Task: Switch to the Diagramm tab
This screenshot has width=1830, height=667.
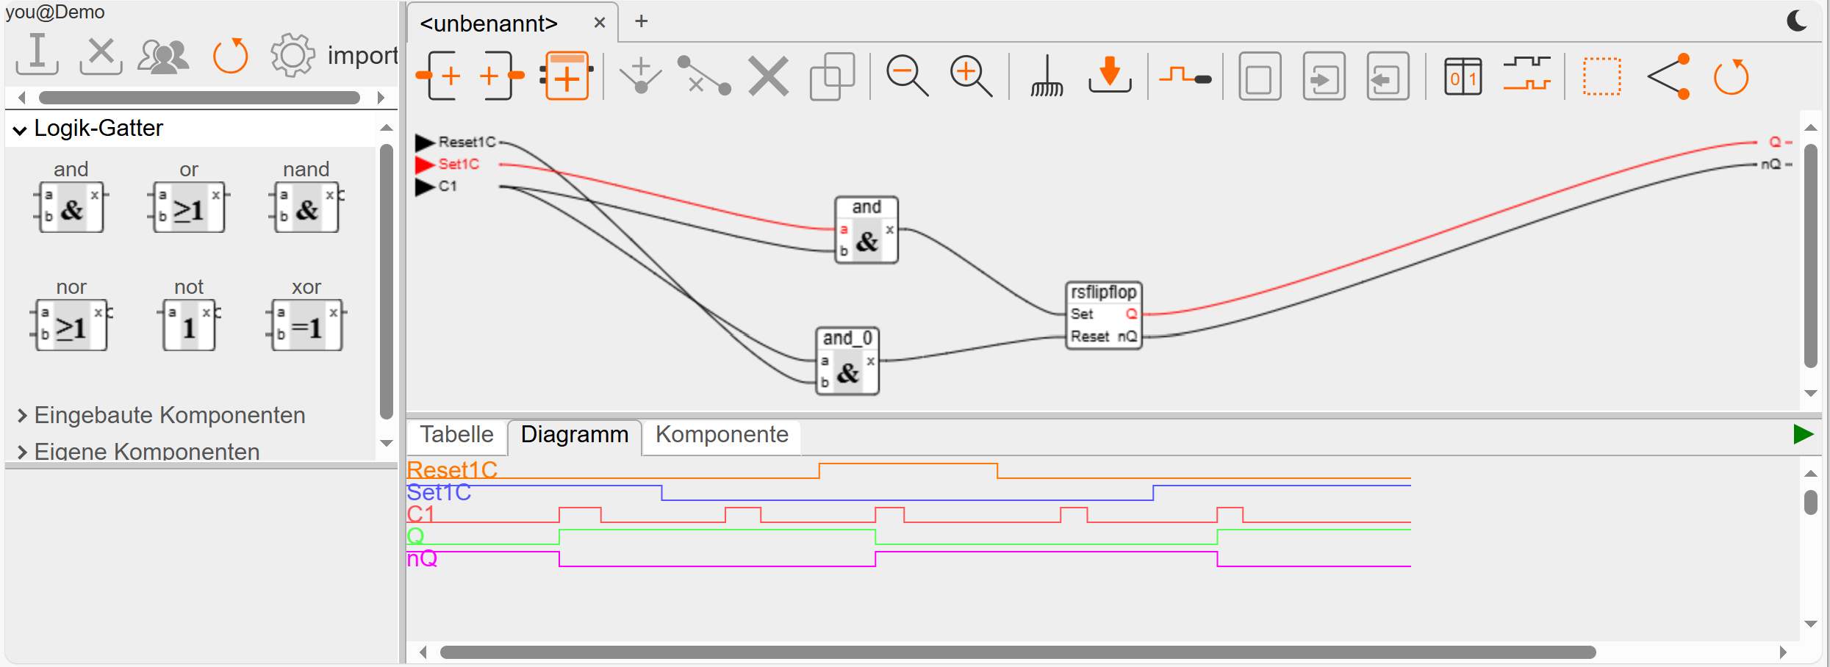Action: (575, 435)
